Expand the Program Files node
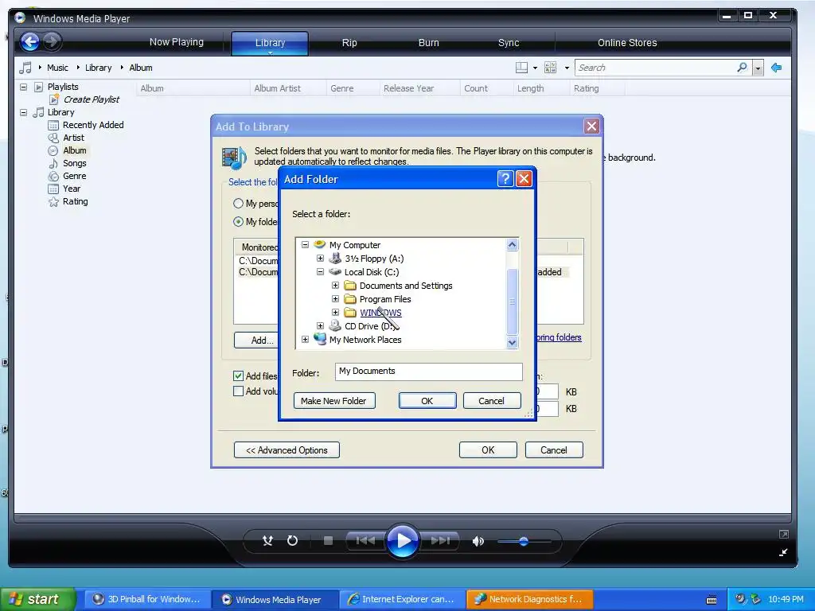The image size is (815, 611). point(335,299)
